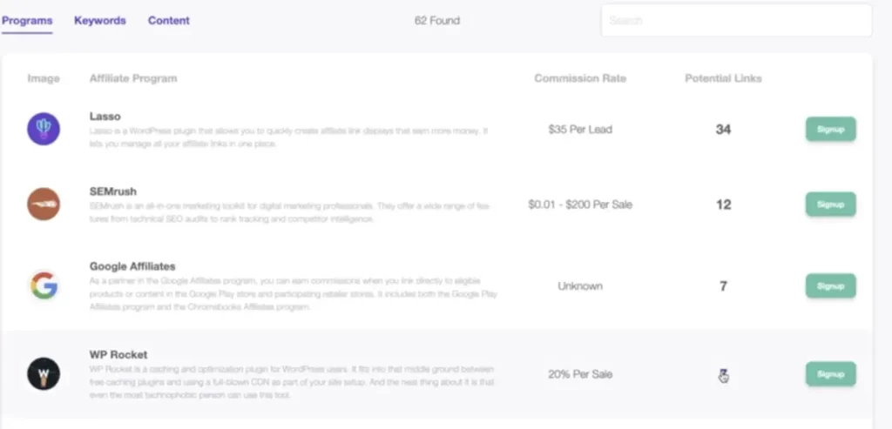Select the Content tab

tap(169, 21)
